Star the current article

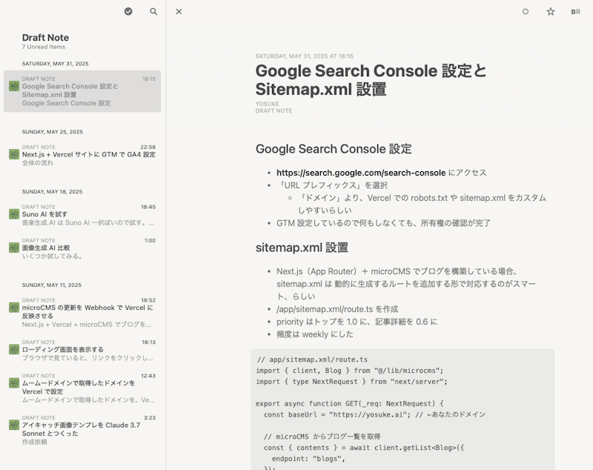551,12
